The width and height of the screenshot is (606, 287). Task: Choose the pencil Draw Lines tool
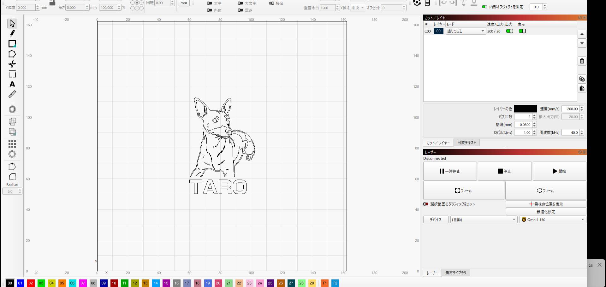(12, 33)
